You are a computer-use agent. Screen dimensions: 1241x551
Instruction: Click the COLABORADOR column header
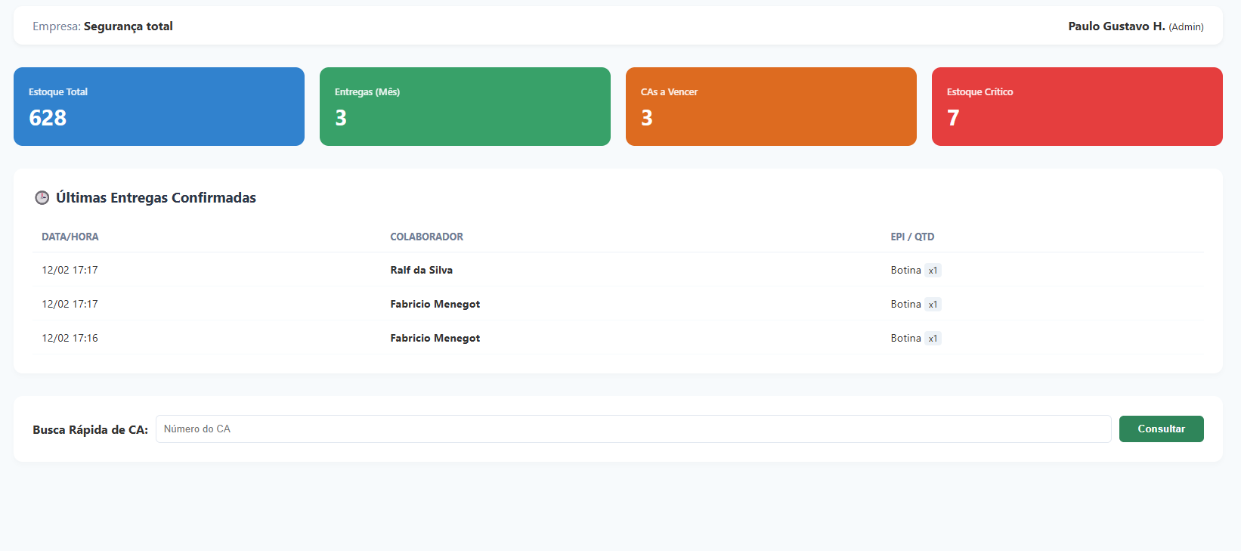[426, 237]
